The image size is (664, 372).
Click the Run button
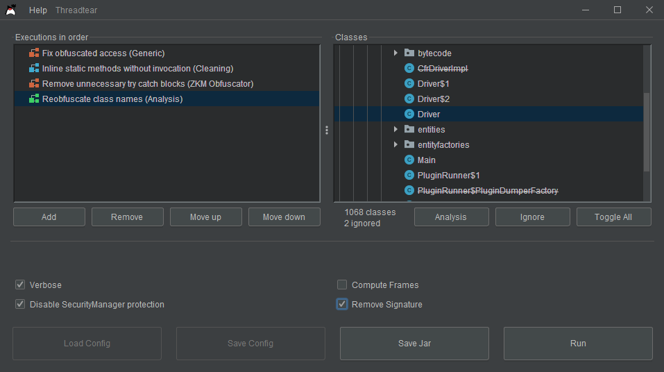(x=578, y=344)
